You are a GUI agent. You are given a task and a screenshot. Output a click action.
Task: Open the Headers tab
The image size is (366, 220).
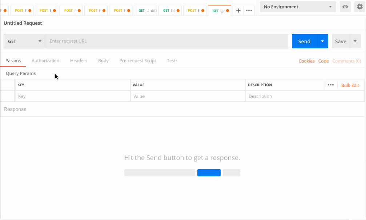pos(79,61)
